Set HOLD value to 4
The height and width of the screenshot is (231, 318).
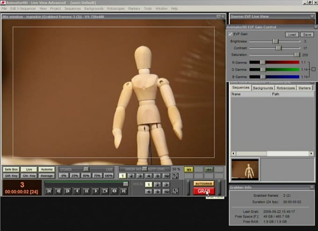point(149,191)
